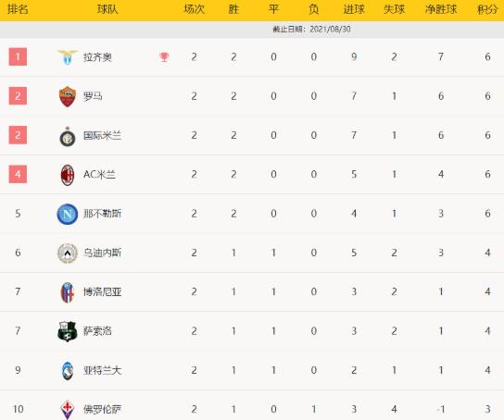
Task: Select the Sassuolo green badge
Action: 68,331
